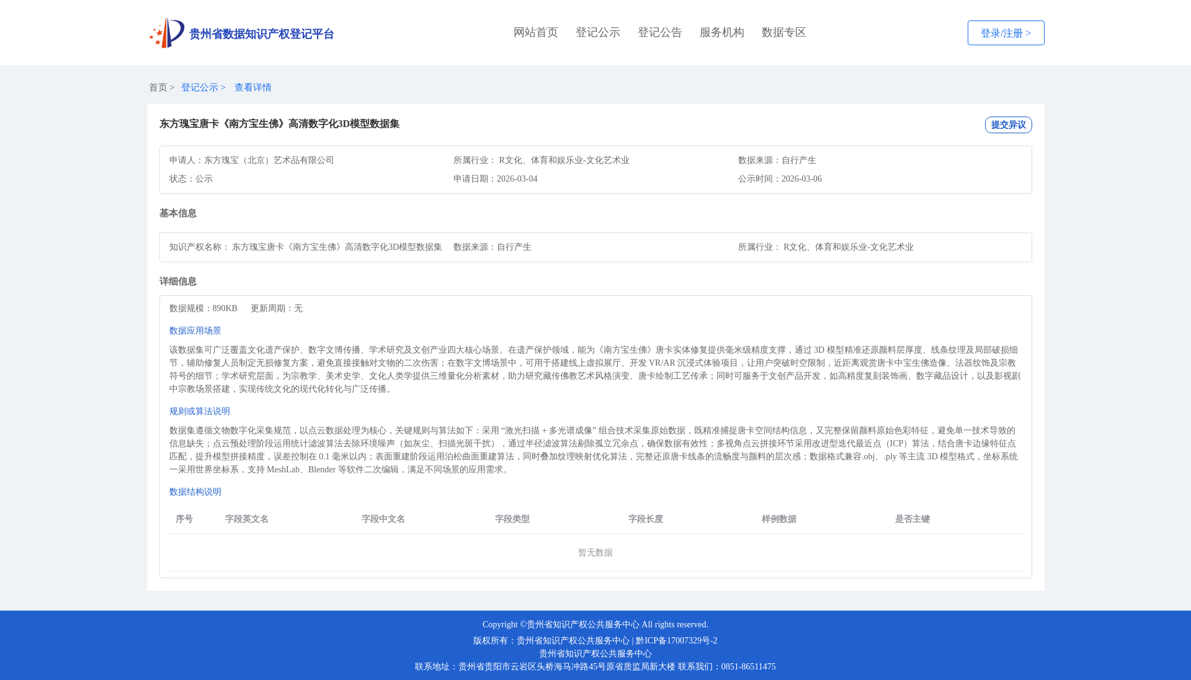Click 规则或算法说明 subheading
The image size is (1191, 680).
pos(200,412)
